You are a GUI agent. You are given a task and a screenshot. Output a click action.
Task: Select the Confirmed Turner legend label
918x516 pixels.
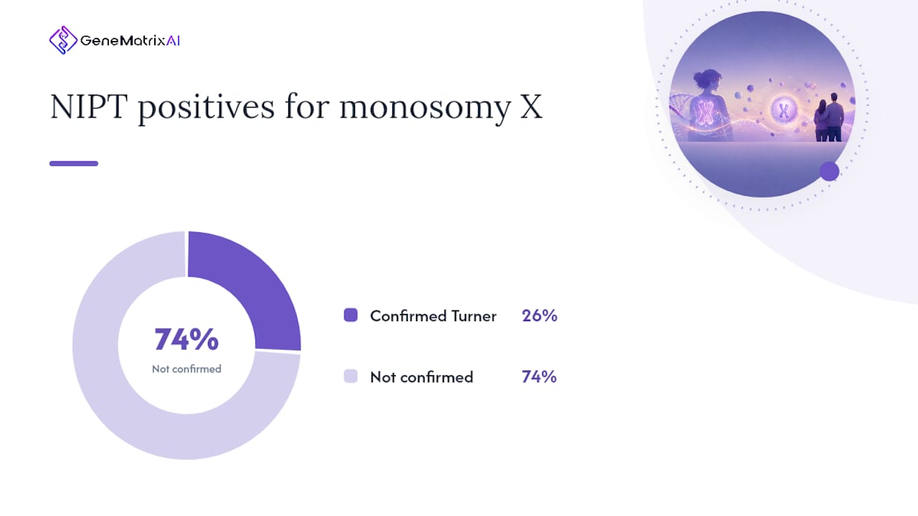pos(433,316)
